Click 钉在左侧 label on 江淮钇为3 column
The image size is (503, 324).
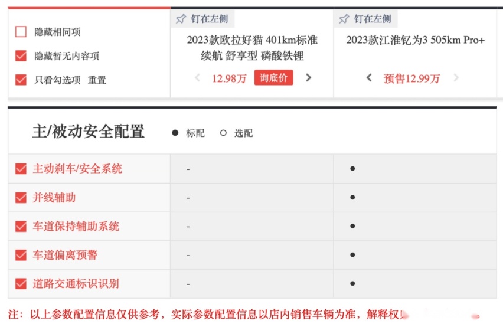click(x=373, y=19)
